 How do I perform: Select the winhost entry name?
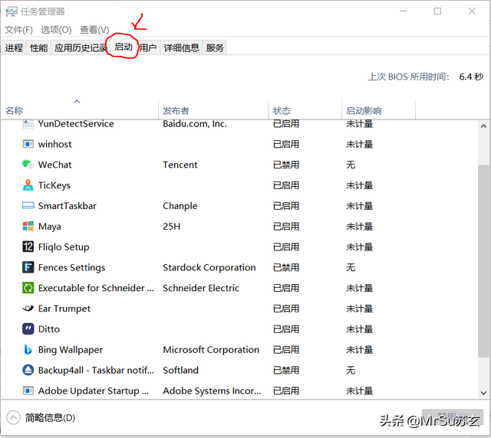[x=54, y=144]
